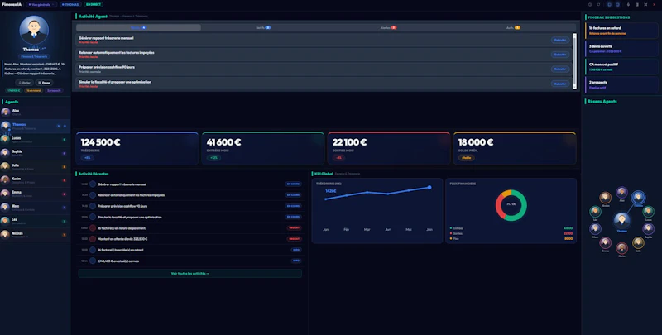Click the Sophie node in Réseau Agents

(649, 229)
